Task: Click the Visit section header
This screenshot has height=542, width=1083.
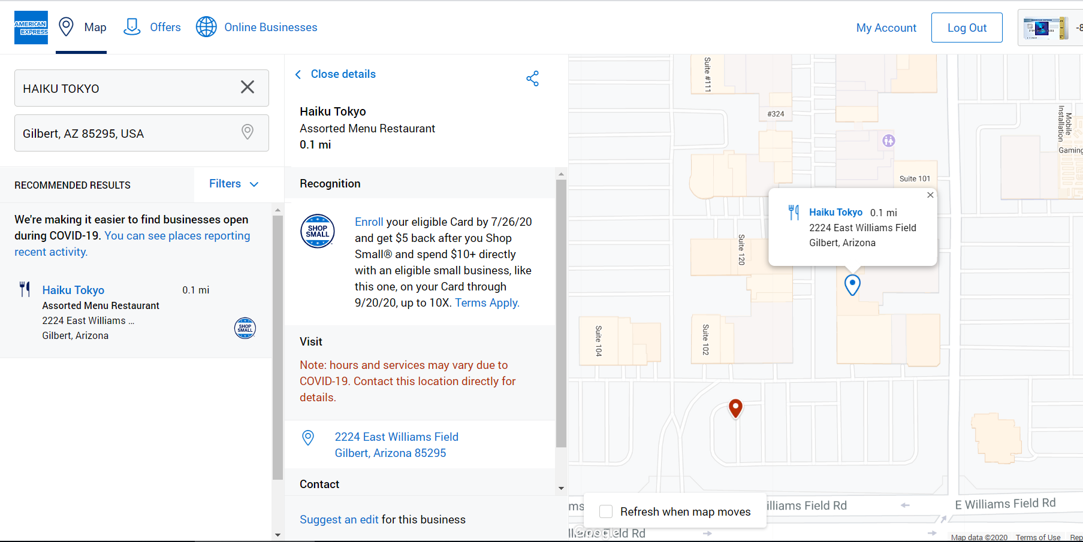Action: 311,341
